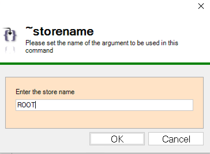This screenshot has width=210, height=154.
Task: Click the curly-braces storename icon
Action: [10, 34]
